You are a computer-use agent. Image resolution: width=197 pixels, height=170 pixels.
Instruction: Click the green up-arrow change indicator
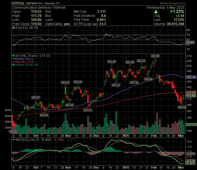click(x=156, y=12)
